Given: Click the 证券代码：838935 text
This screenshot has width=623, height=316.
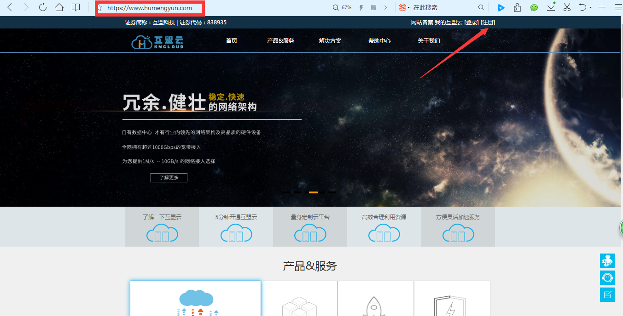Looking at the screenshot, I should click(203, 22).
